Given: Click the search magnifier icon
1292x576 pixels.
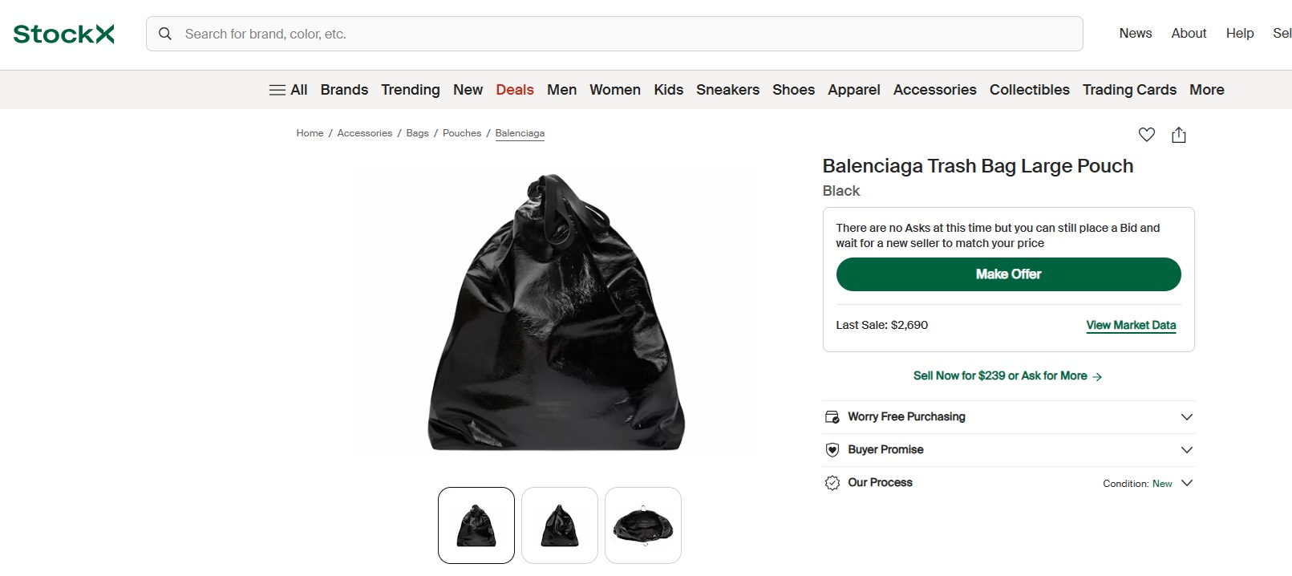Looking at the screenshot, I should (165, 34).
